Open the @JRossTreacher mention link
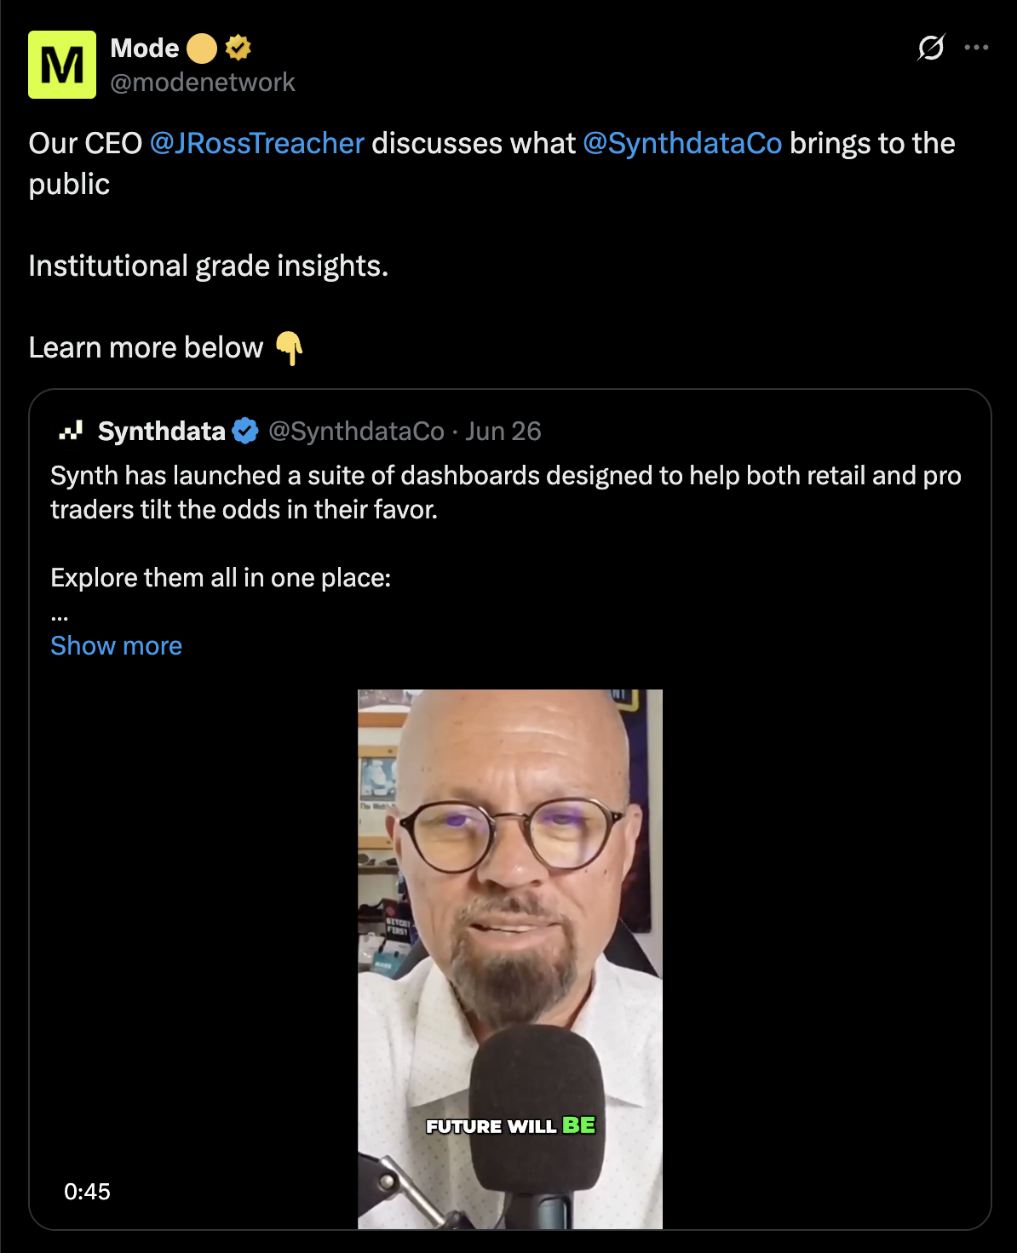 point(257,143)
